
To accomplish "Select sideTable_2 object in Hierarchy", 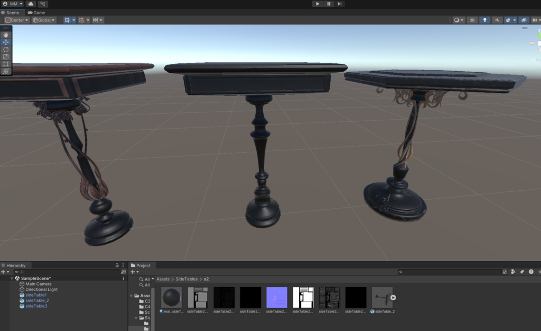I will (37, 300).
